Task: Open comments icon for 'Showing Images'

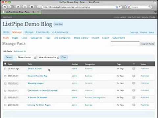Action: click(x=134, y=83)
